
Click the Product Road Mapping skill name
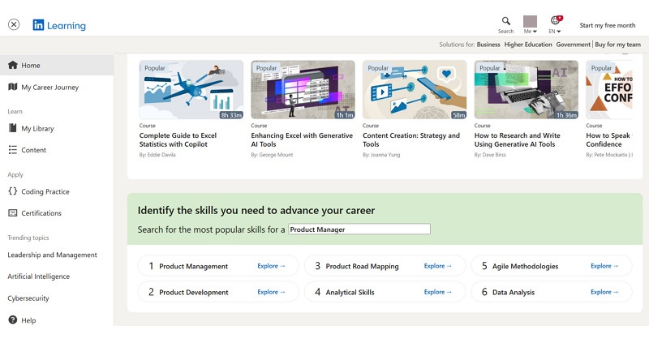pos(362,266)
